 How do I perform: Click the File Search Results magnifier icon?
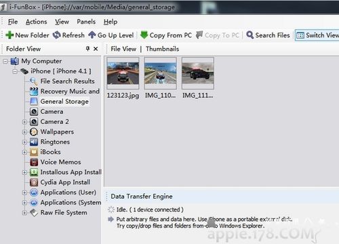34,81
